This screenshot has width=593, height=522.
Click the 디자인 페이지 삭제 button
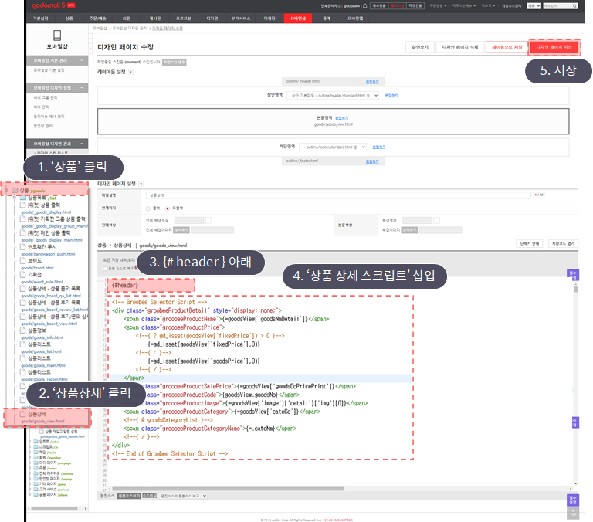460,47
